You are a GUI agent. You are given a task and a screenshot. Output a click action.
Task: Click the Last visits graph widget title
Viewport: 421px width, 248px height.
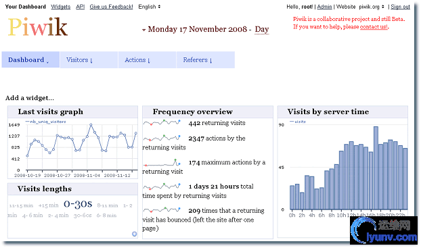tap(51, 111)
